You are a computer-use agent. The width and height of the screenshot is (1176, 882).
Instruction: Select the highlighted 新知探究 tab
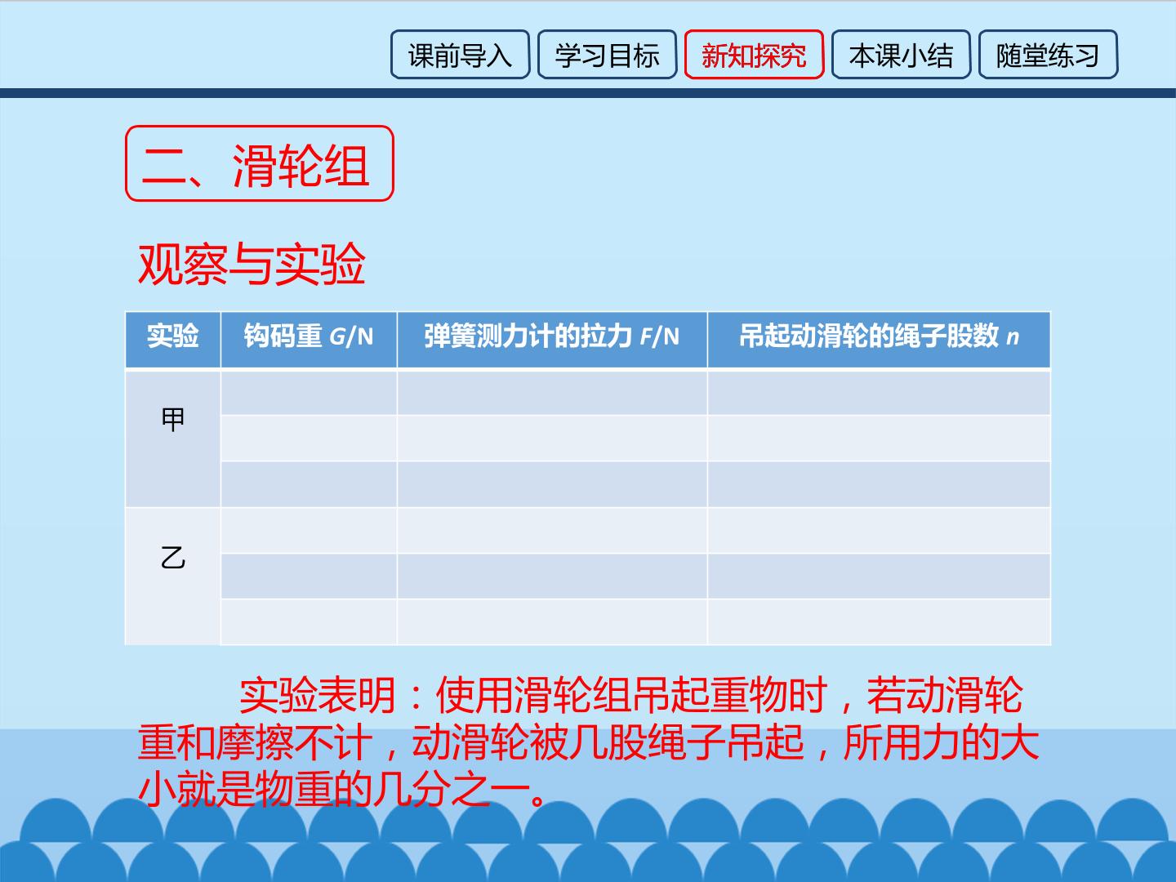pyautogui.click(x=754, y=55)
